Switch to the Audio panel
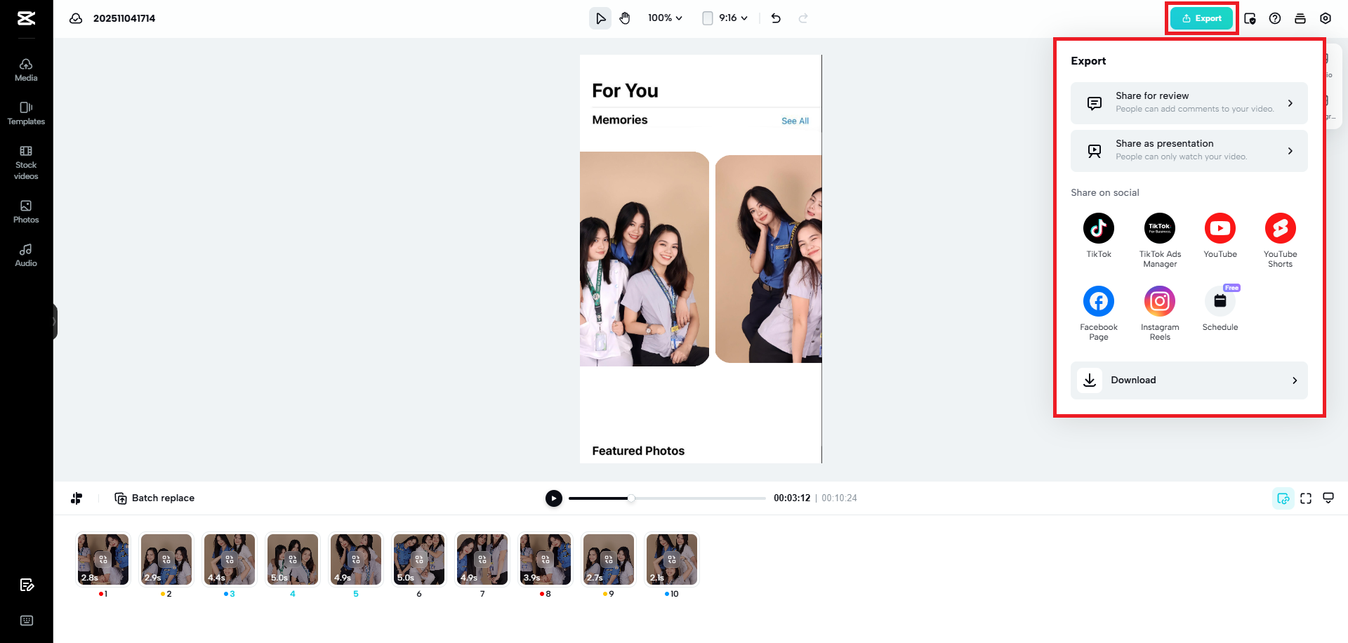This screenshot has height=643, width=1348. pyautogui.click(x=26, y=254)
